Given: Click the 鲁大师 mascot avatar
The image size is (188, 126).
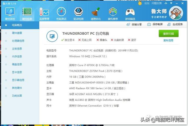Looking at the screenshot, I should [x=176, y=13].
